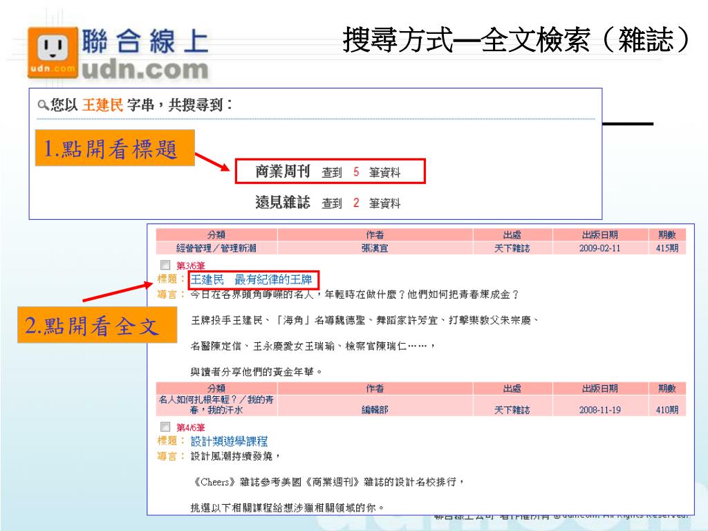Click 天下雜誌 source in the 415期 row

tap(512, 248)
